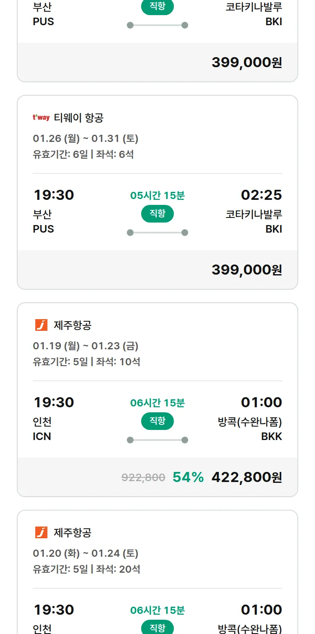This screenshot has height=634, width=315.
Task: Click the crossed-out 922,800 original price
Action: pos(143,477)
